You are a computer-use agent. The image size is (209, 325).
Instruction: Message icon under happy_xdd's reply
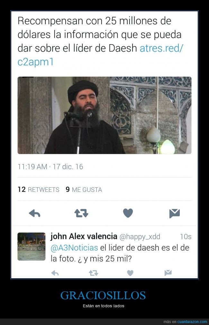(168, 273)
